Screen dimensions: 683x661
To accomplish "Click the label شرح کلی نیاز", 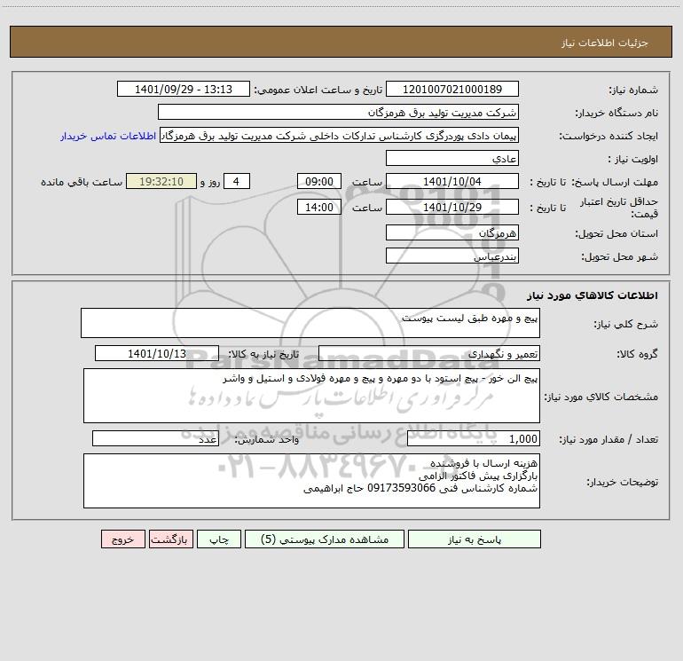I will click(x=626, y=324).
